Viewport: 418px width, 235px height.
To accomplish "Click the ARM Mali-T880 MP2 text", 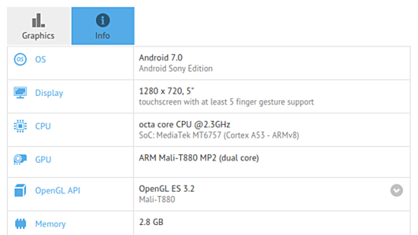I will pyautogui.click(x=199, y=158).
